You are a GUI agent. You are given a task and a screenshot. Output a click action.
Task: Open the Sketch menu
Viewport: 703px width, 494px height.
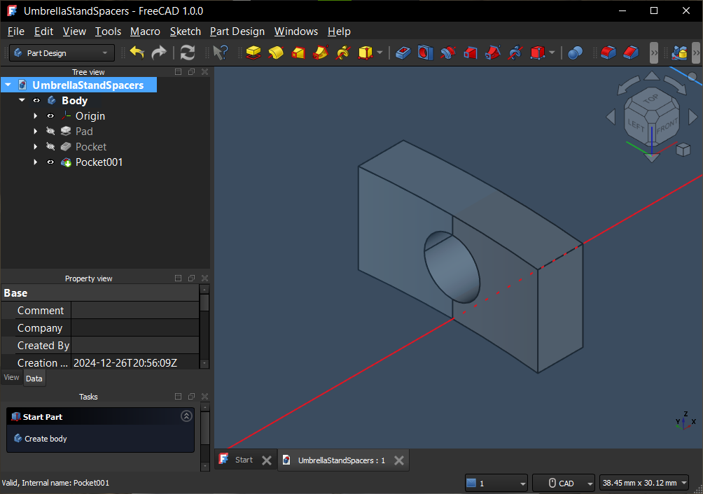coord(185,31)
